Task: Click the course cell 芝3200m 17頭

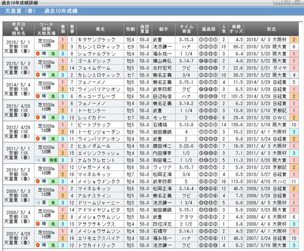Action: 46,64
